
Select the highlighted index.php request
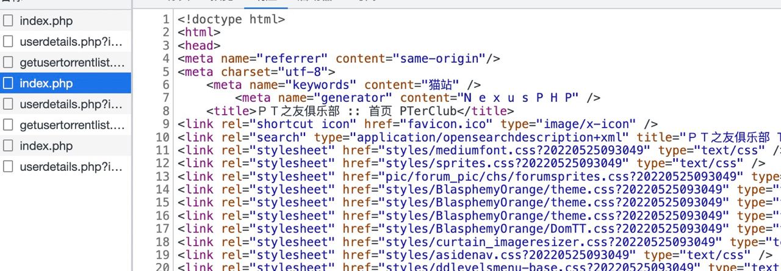65,83
